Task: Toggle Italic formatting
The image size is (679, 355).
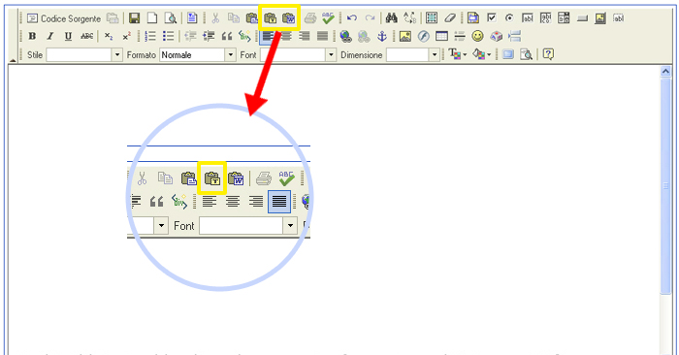Action: pyautogui.click(x=50, y=36)
